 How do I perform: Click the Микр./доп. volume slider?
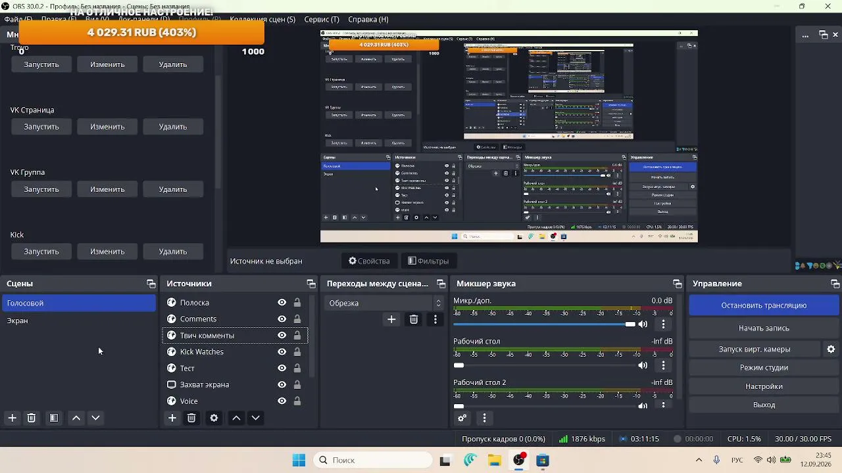pyautogui.click(x=545, y=324)
